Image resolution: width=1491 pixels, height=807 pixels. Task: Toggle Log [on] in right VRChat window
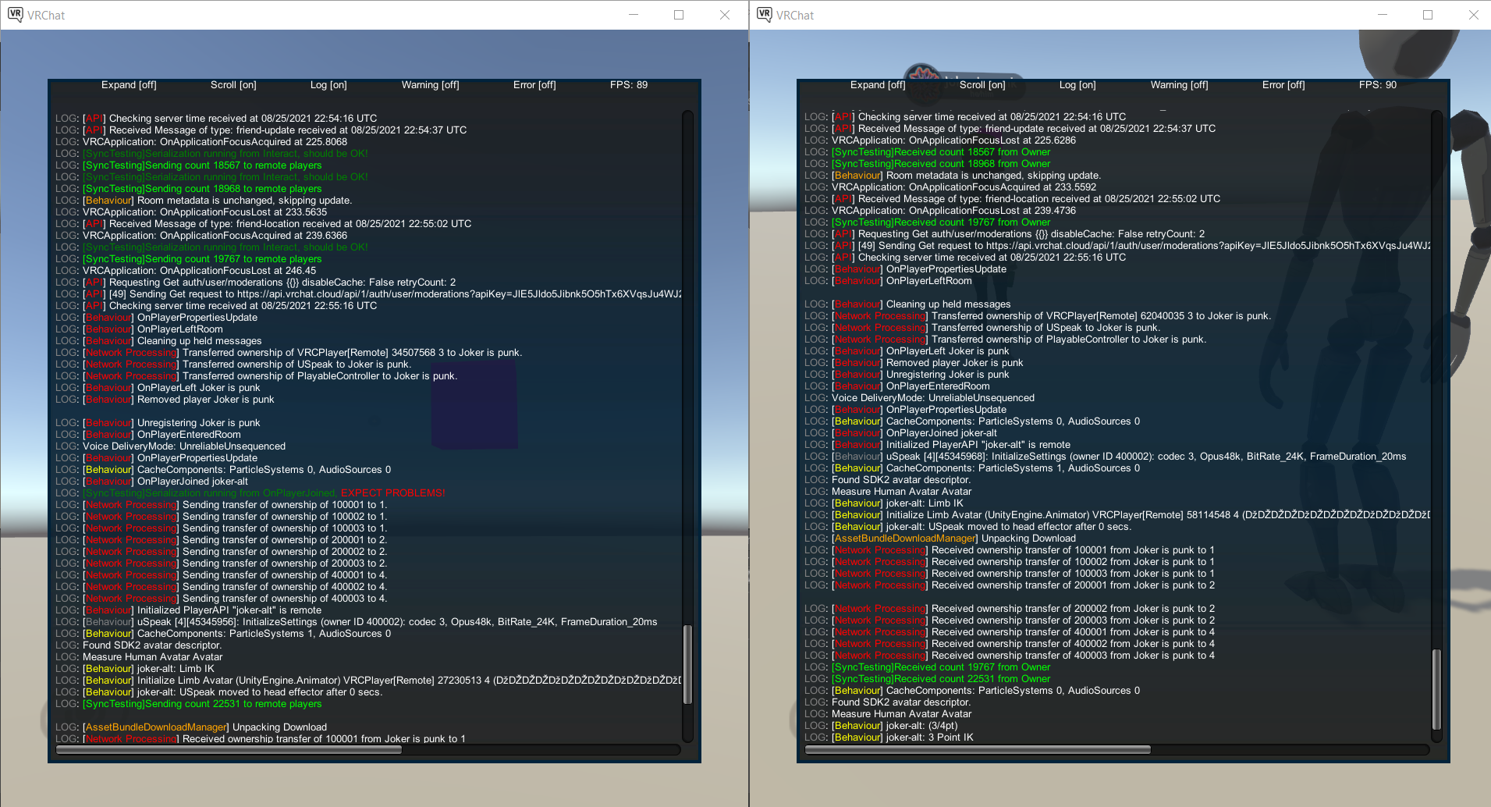(x=1077, y=85)
